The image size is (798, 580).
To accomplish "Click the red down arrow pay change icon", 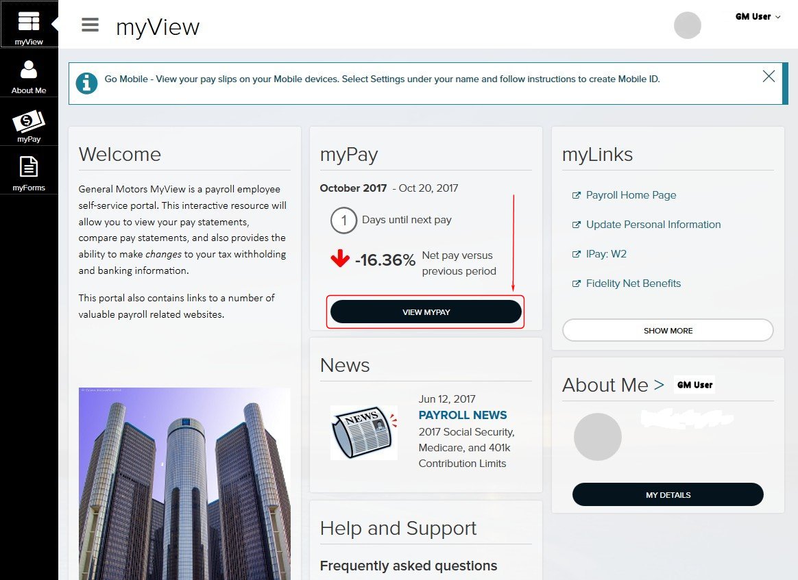I will (x=340, y=258).
